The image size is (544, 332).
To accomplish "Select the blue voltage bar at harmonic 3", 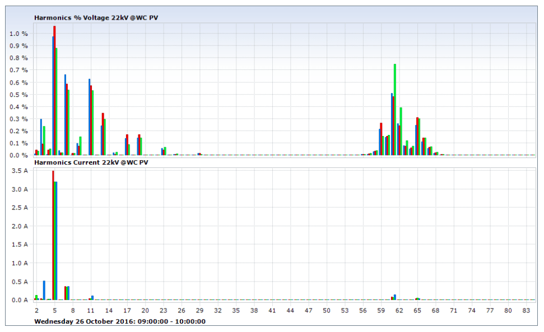I will (x=41, y=137).
